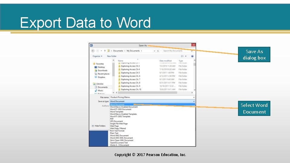Sort by Date modified column header
The image size is (290, 163).
[166, 61]
